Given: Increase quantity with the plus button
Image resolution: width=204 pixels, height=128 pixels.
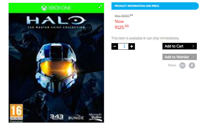Looking at the screenshot, I should point(132,46).
